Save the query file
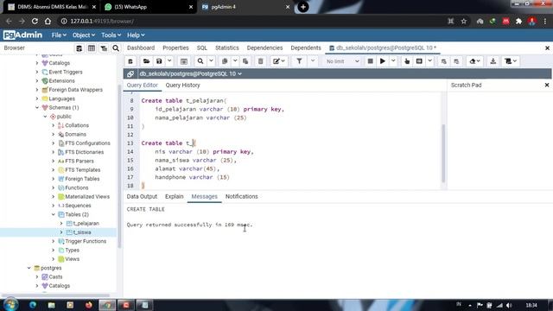This screenshot has width=553, height=311. [159, 61]
